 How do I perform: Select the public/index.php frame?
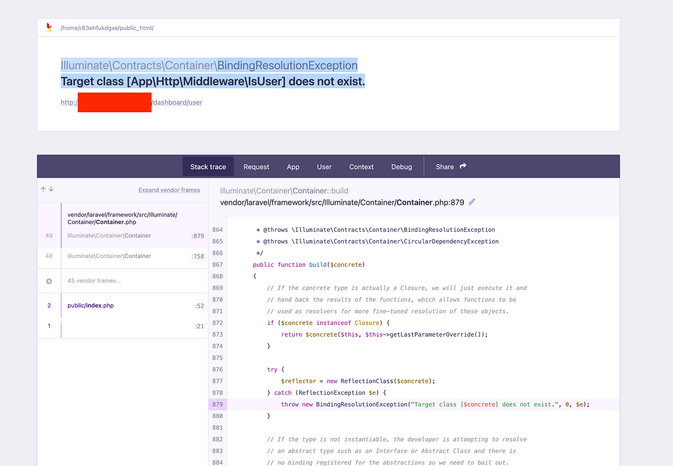click(x=123, y=306)
